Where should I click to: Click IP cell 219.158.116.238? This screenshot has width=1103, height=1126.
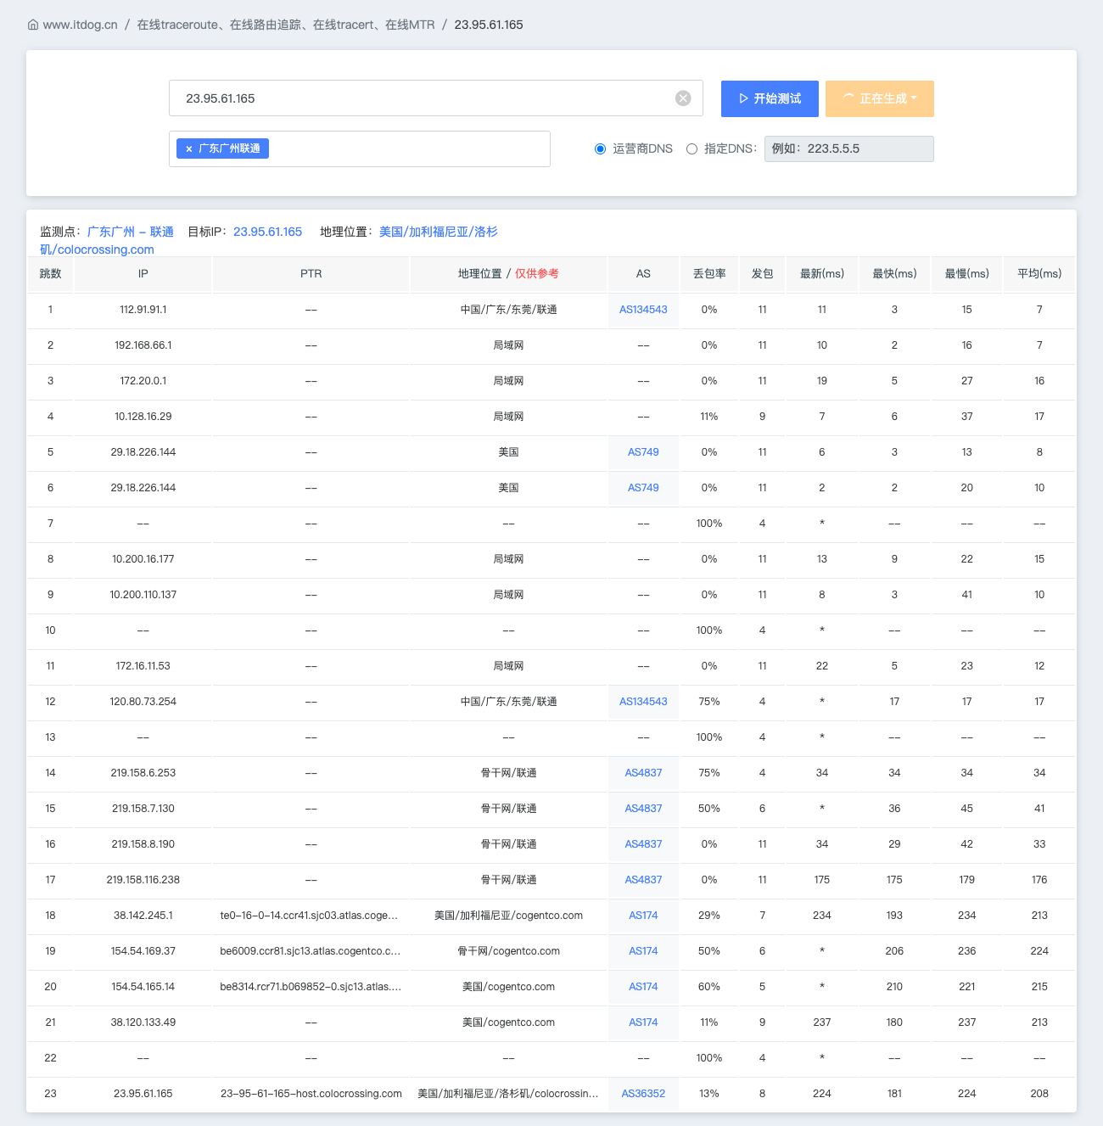(x=143, y=880)
